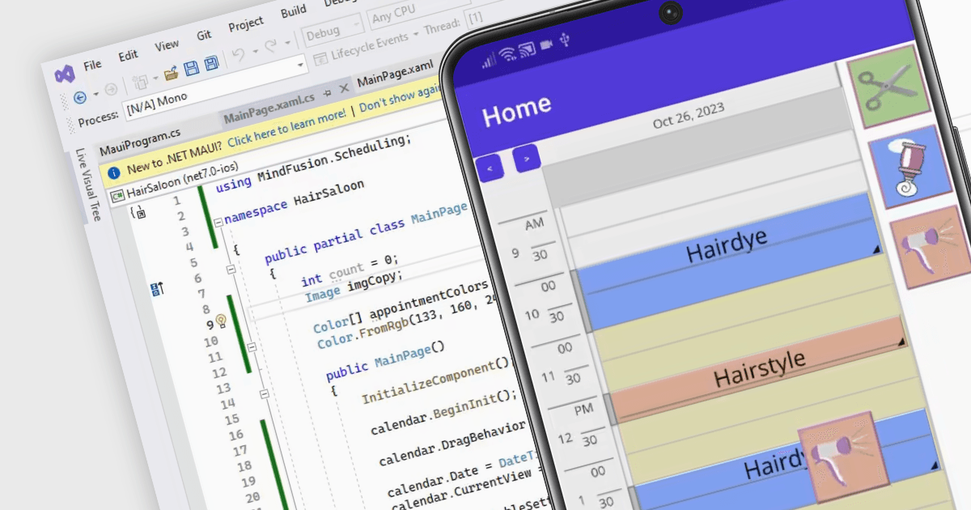Click the New Project toolbar icon
The height and width of the screenshot is (510, 971).
click(139, 81)
